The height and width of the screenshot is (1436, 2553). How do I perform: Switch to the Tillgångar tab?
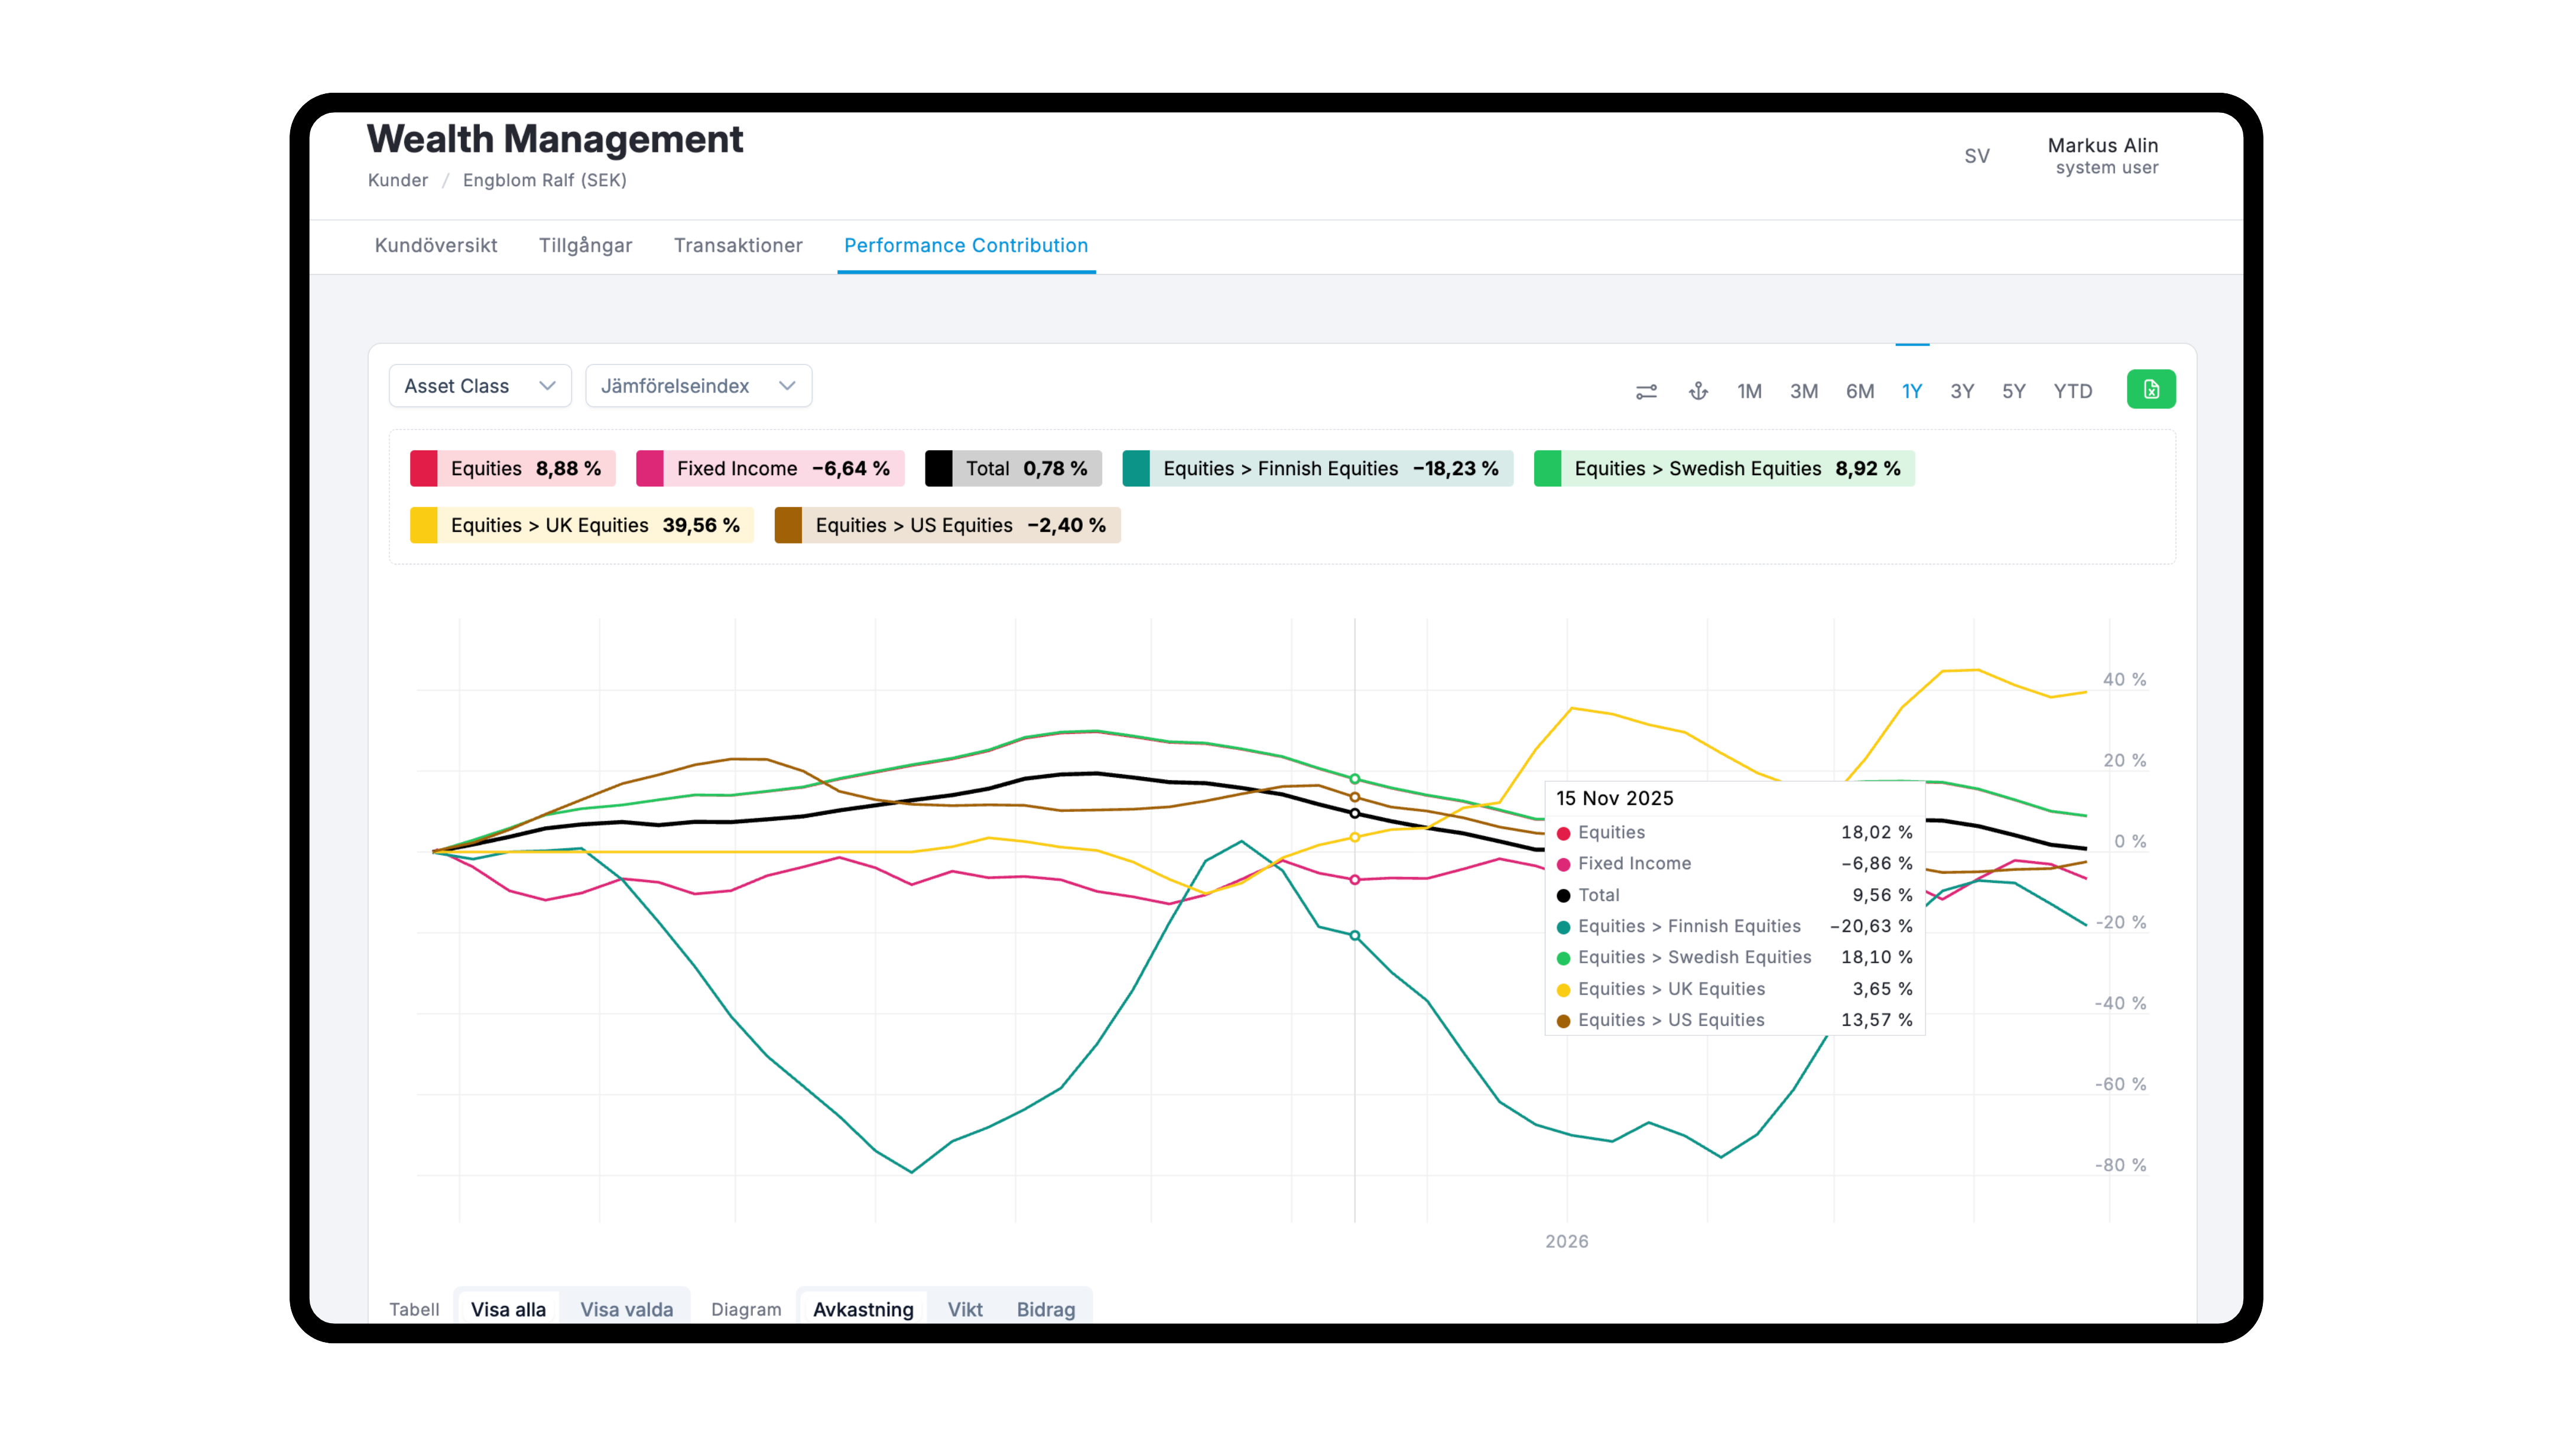pos(584,246)
